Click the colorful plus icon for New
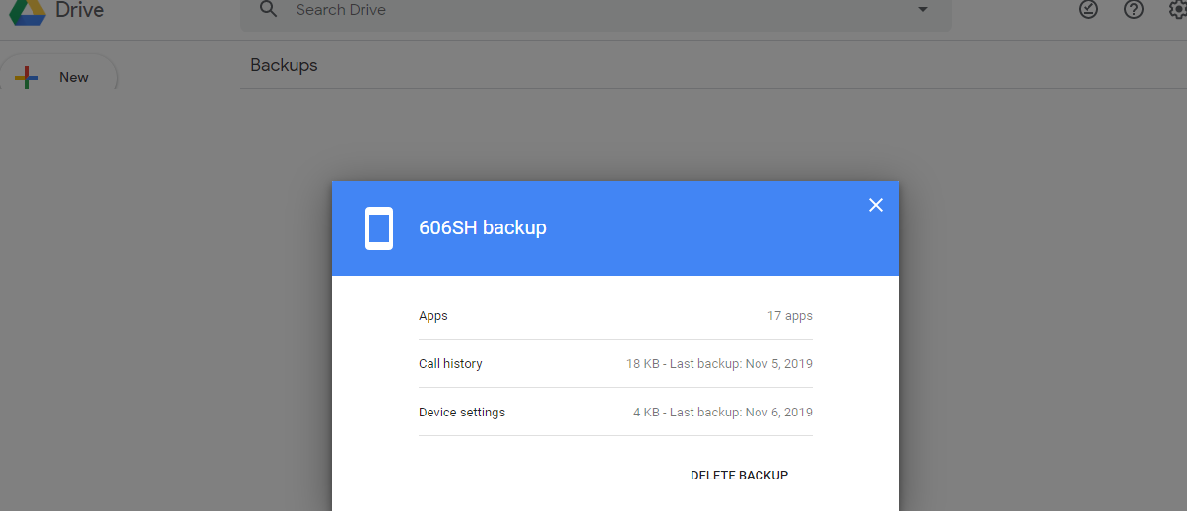The height and width of the screenshot is (511, 1187). [28, 78]
